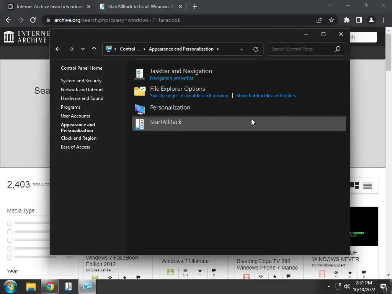This screenshot has height=294, width=392.
Task: Open a new Chrome tab
Action: [195, 7]
